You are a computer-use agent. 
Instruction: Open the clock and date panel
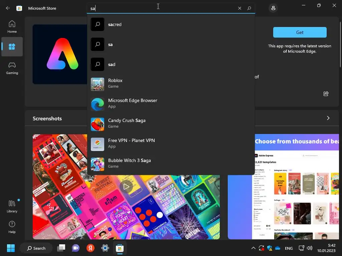click(x=326, y=248)
